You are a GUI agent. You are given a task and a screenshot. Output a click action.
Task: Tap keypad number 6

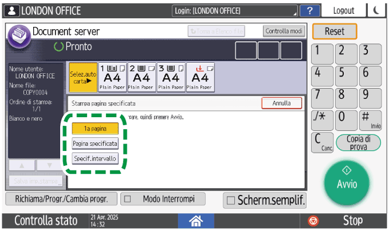370,76
